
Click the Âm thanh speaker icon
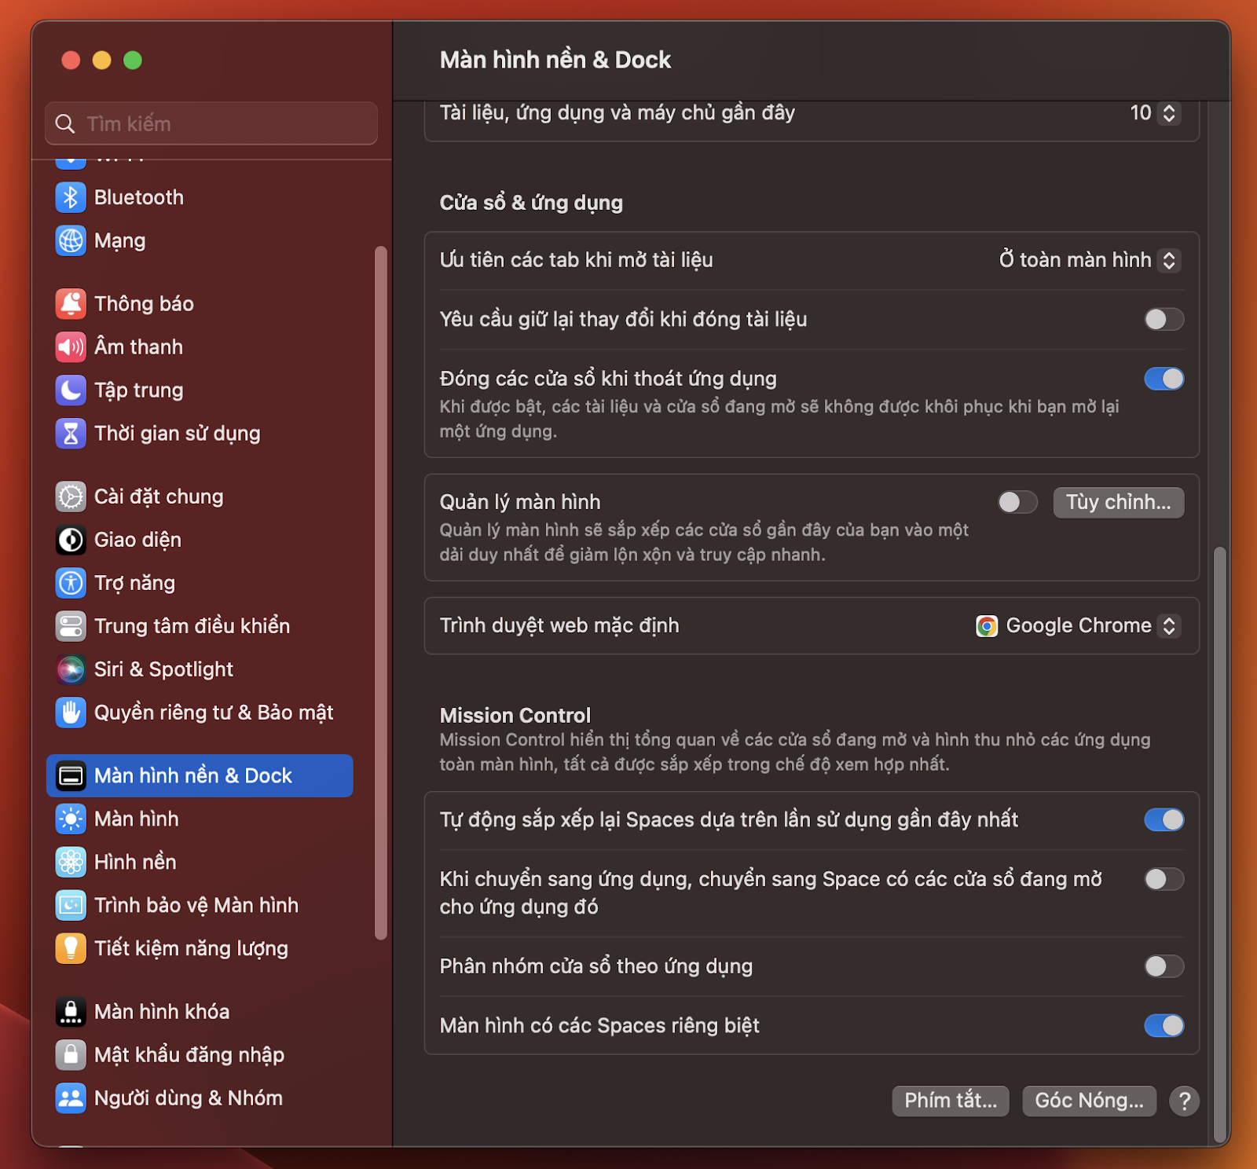pyautogui.click(x=71, y=347)
